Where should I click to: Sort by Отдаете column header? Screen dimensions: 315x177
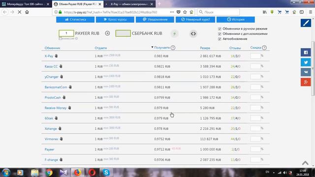coord(100,48)
